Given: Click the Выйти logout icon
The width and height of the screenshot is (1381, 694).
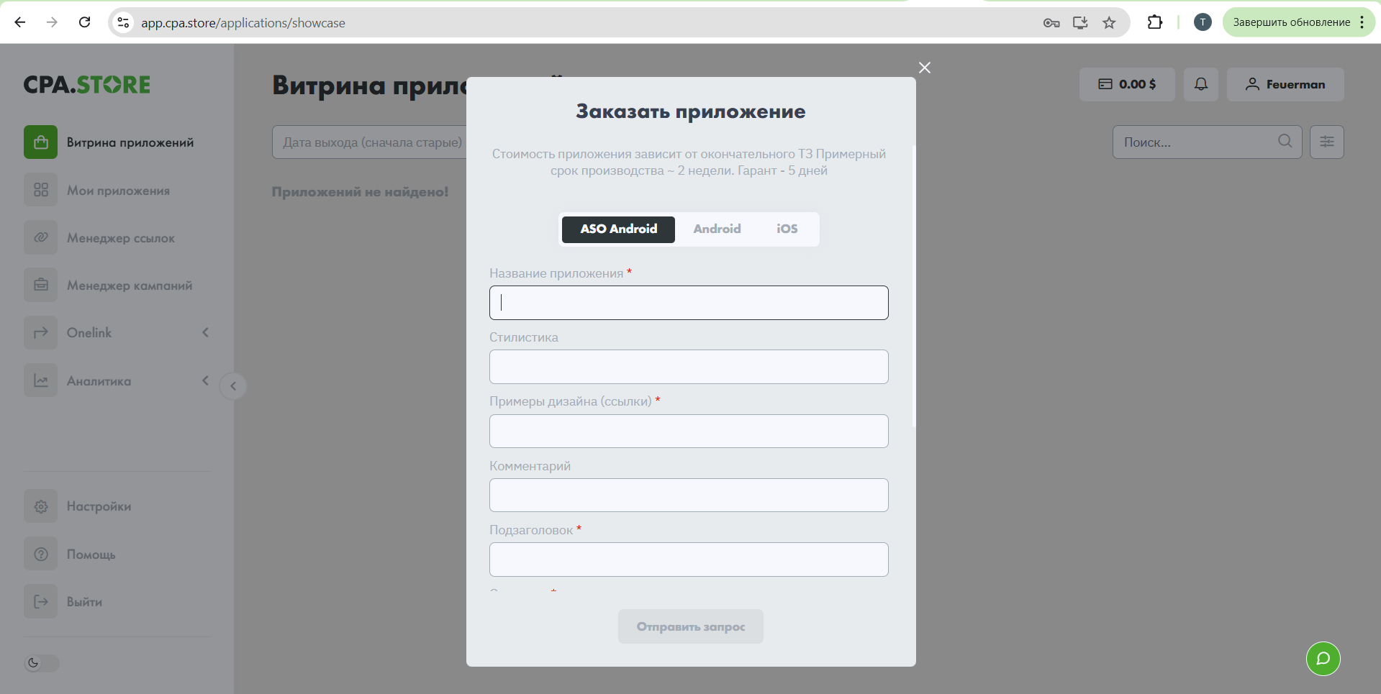Looking at the screenshot, I should [41, 601].
